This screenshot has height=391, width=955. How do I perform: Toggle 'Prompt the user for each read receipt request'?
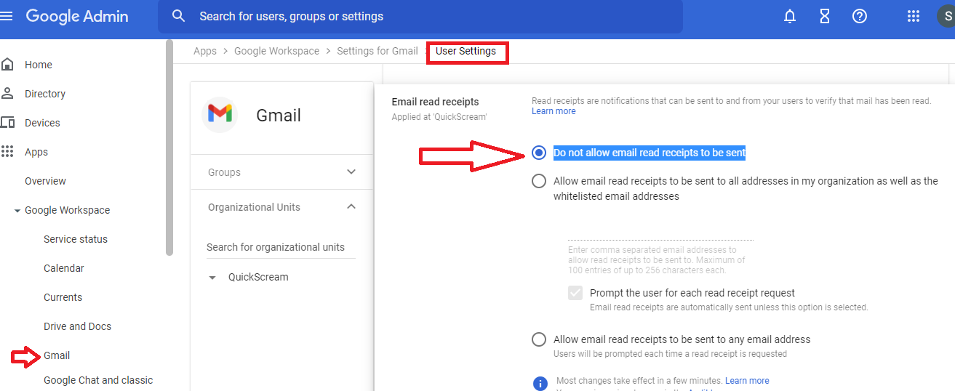[575, 293]
